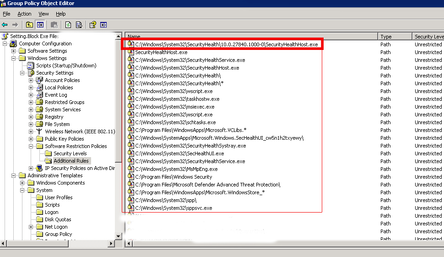Click the Export List toolbar icon
The height and width of the screenshot is (257, 444).
point(79,25)
